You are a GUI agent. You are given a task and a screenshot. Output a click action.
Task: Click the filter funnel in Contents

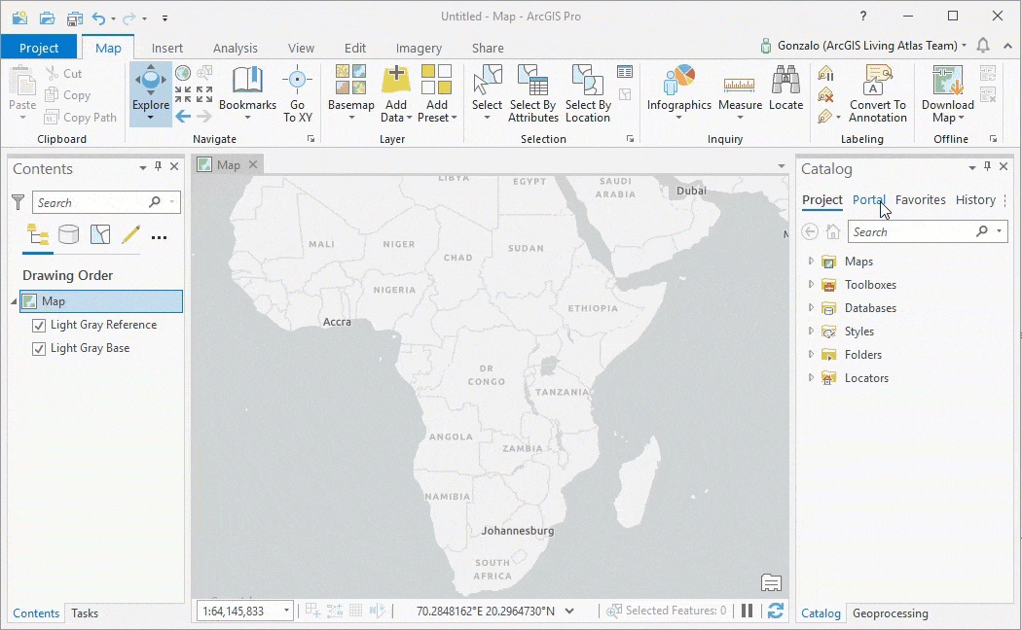coord(18,202)
